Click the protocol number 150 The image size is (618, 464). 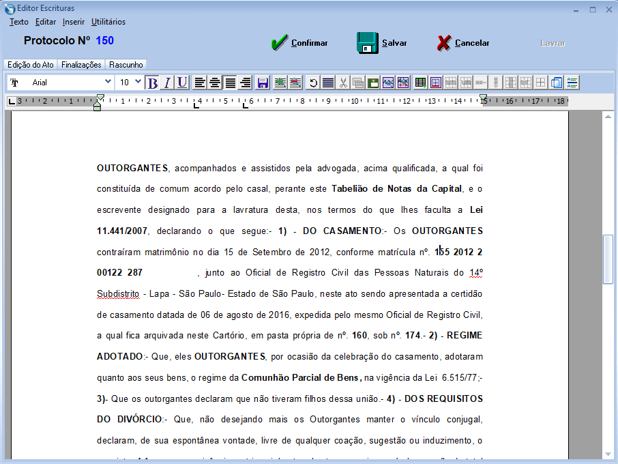104,41
